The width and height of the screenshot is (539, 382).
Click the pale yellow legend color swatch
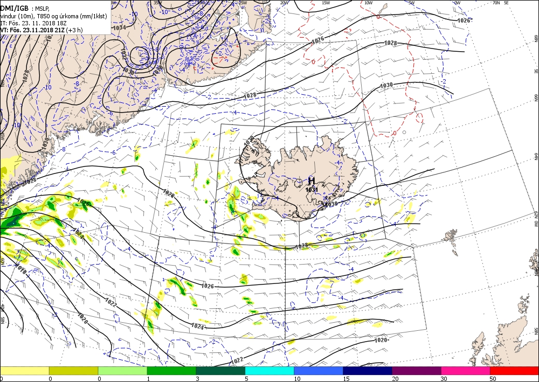coord(24,371)
